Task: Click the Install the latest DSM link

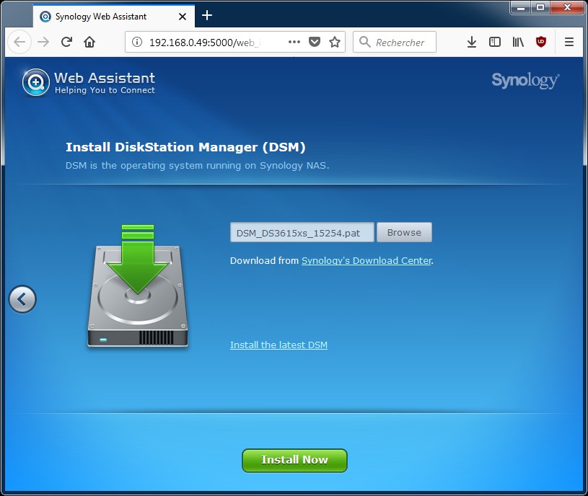Action: pos(278,345)
